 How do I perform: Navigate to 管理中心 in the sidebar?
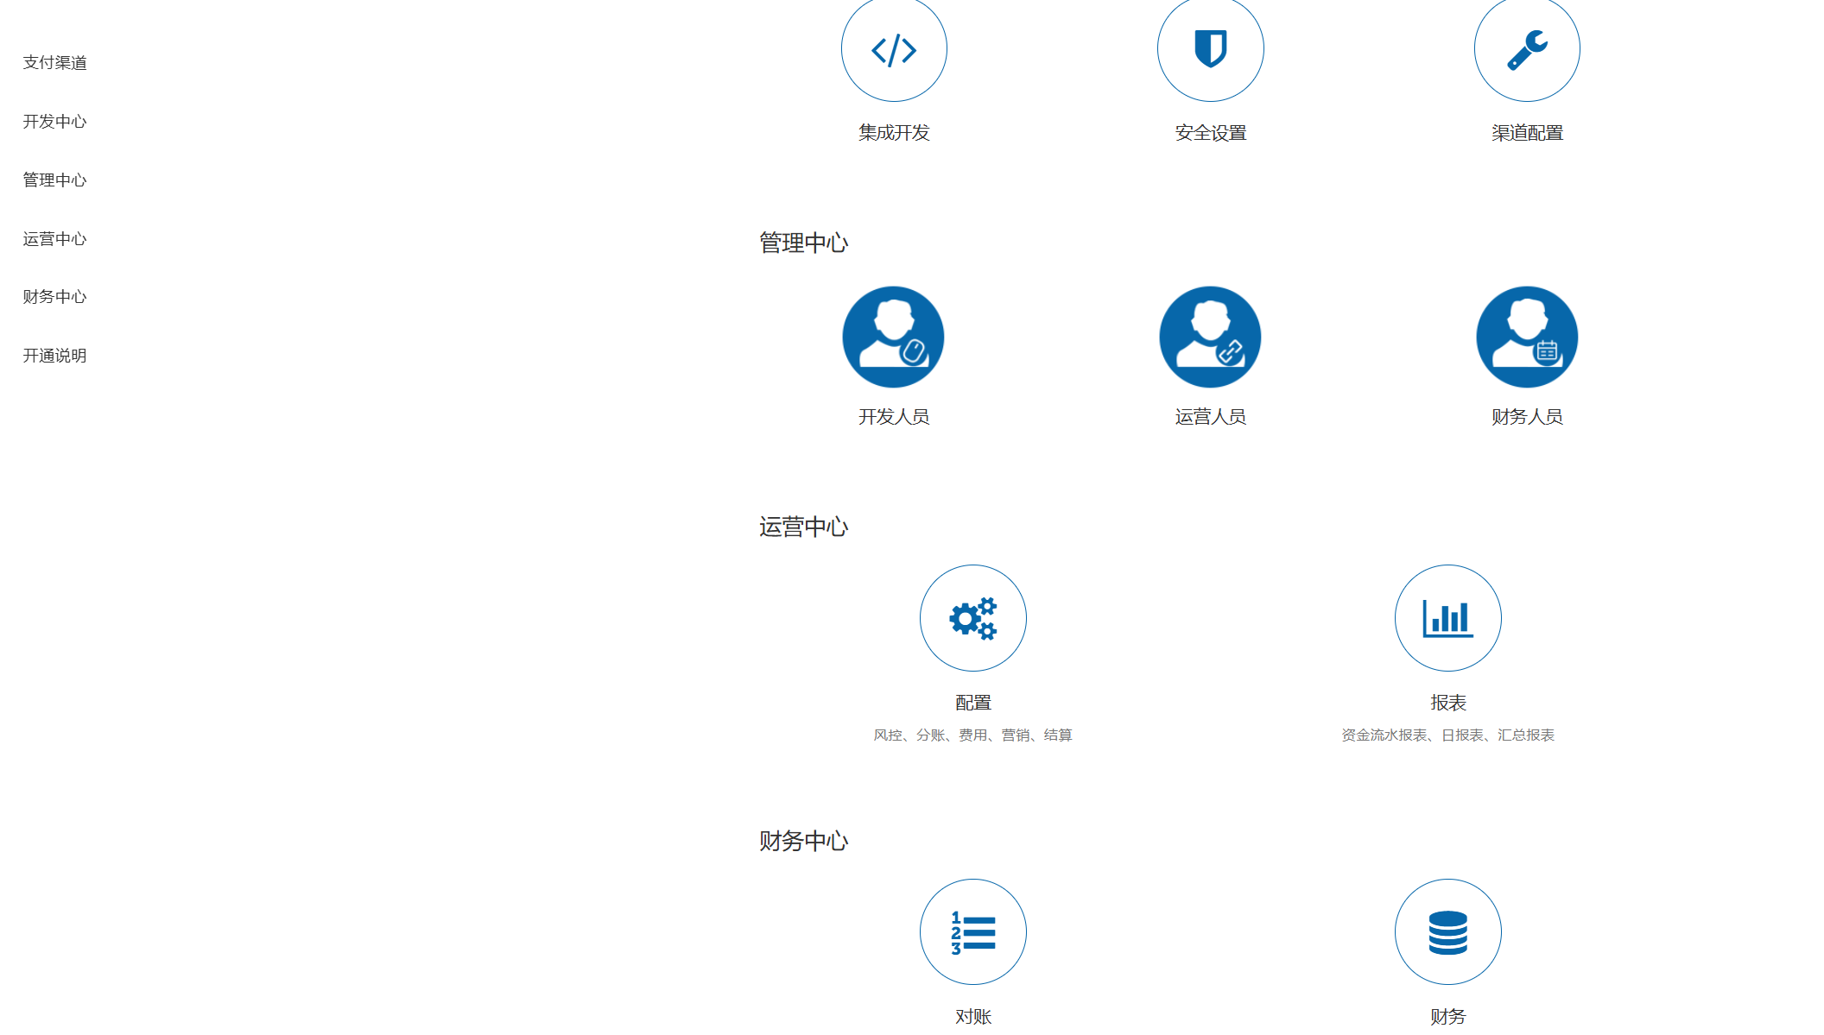pyautogui.click(x=54, y=180)
